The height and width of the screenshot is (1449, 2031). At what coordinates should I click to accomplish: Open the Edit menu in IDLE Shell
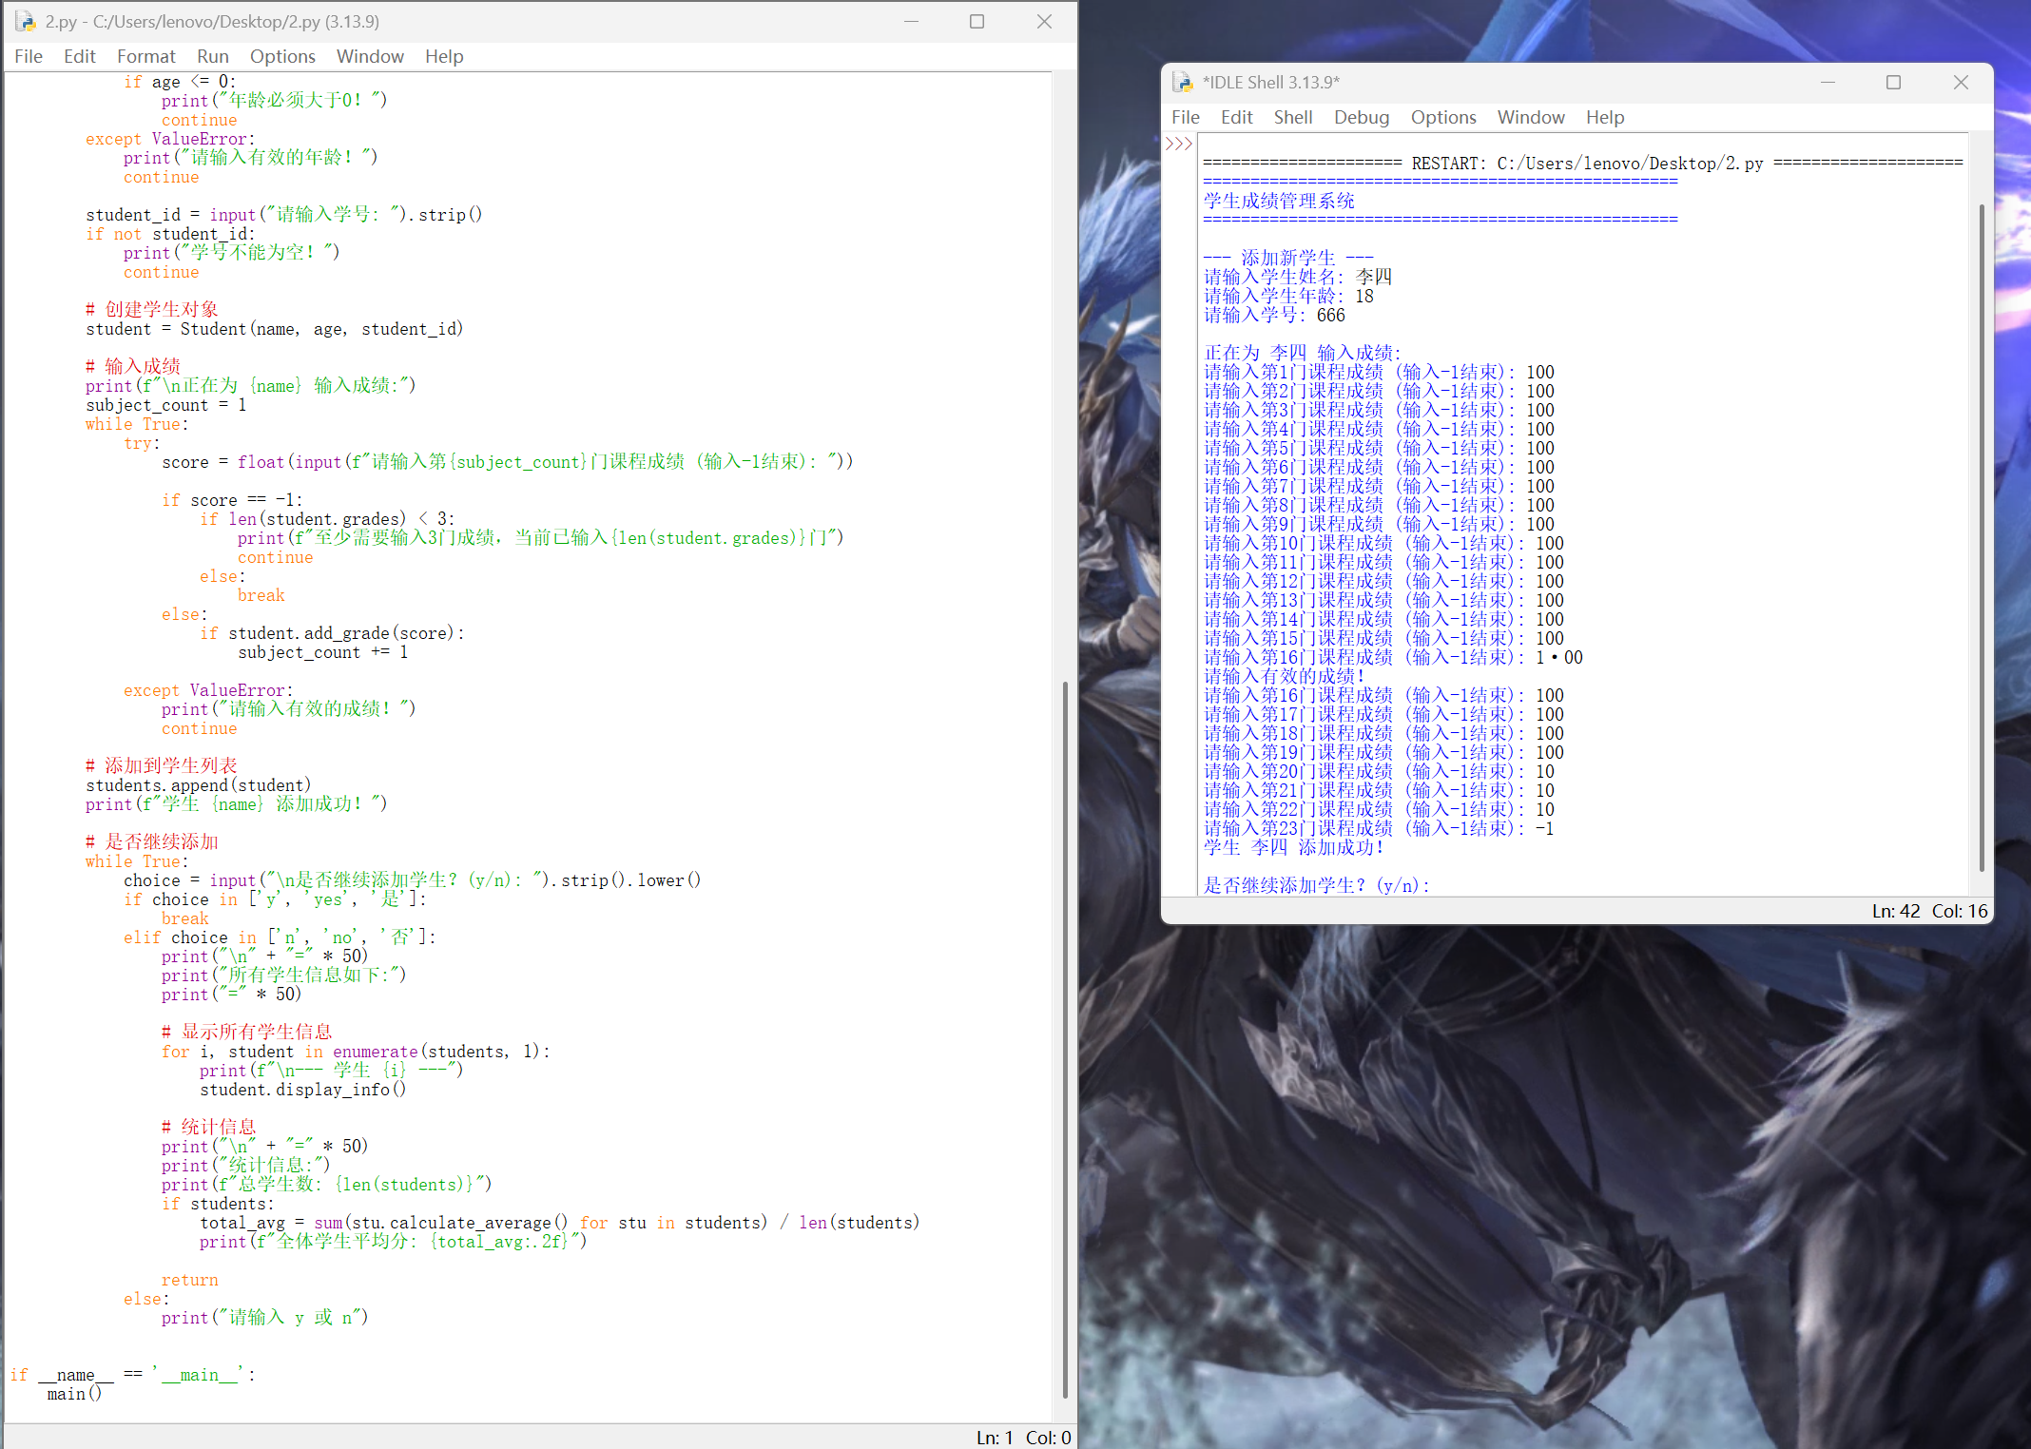1236,117
